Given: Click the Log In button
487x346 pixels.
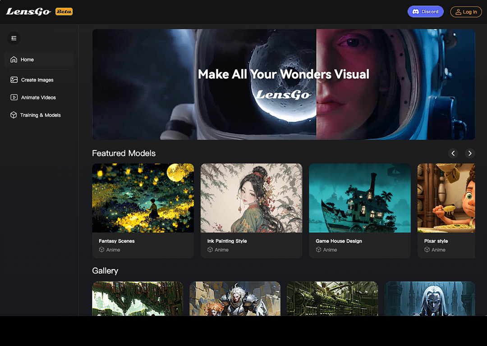Looking at the screenshot, I should [x=466, y=12].
